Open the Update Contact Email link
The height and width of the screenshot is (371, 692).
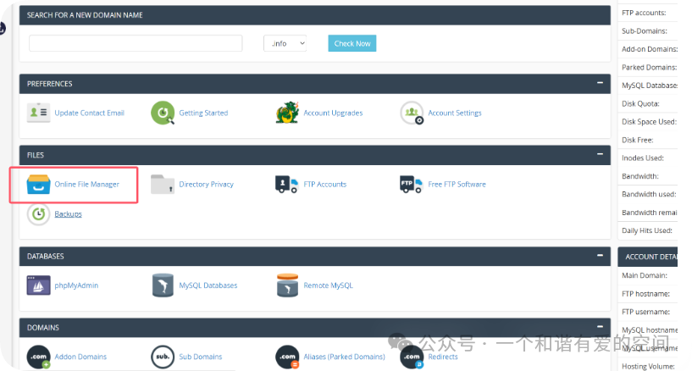coord(90,113)
